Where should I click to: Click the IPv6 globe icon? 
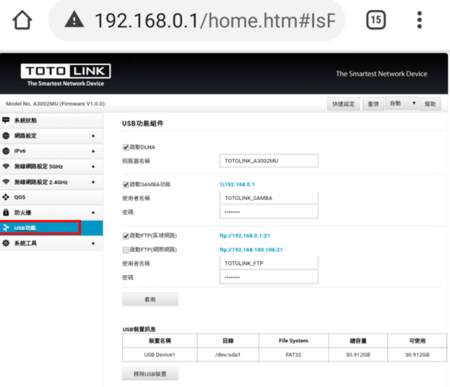point(6,150)
